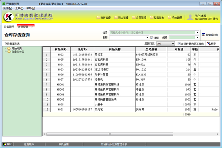
Task: Select the 自定义分类 folder
Action: coord(16,52)
